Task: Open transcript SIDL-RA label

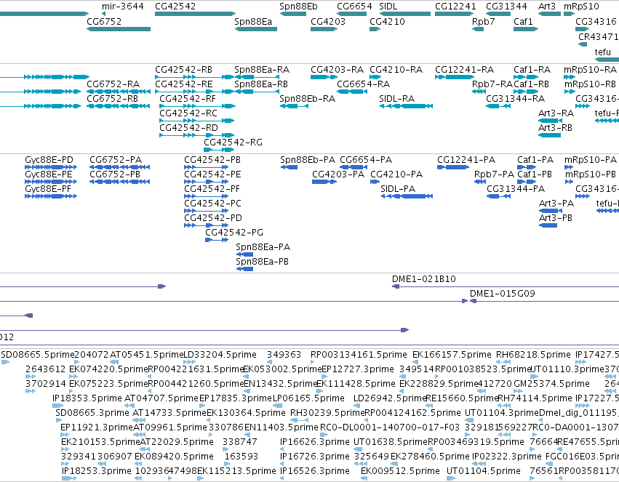Action: [x=396, y=99]
